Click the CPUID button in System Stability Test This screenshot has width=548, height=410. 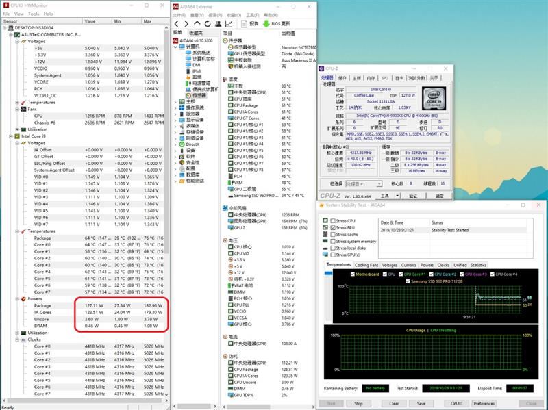tap(456, 403)
